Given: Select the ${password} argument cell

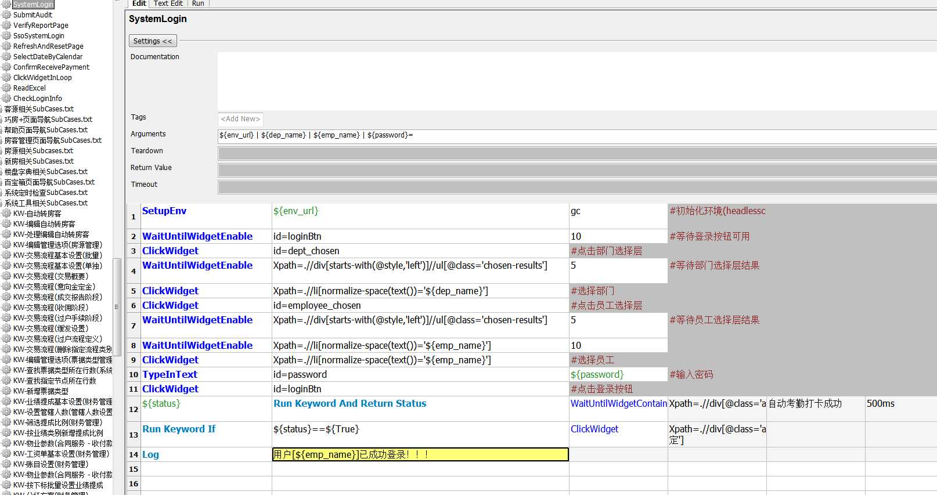Looking at the screenshot, I should 618,374.
